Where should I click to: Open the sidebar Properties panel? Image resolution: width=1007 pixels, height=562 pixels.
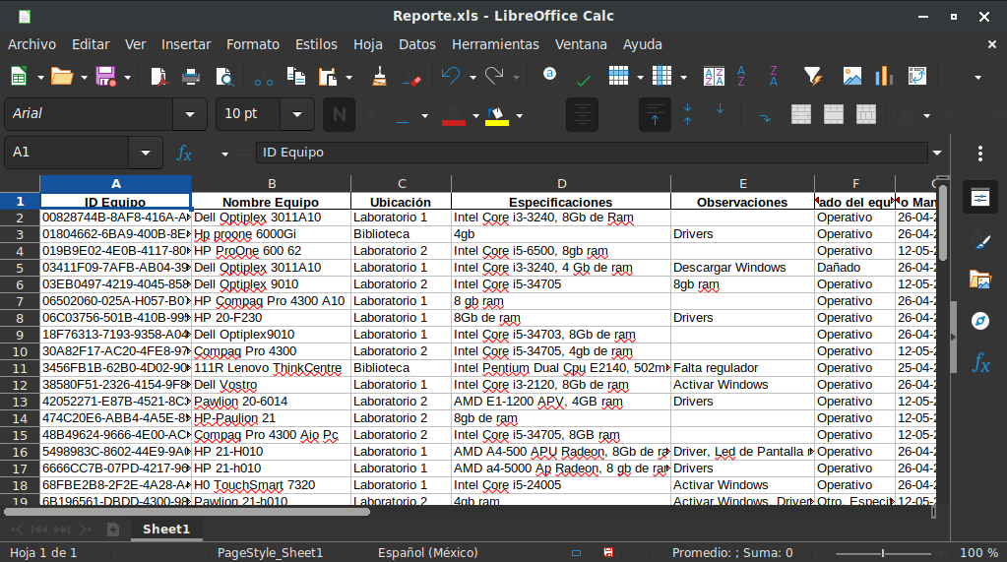[x=980, y=197]
